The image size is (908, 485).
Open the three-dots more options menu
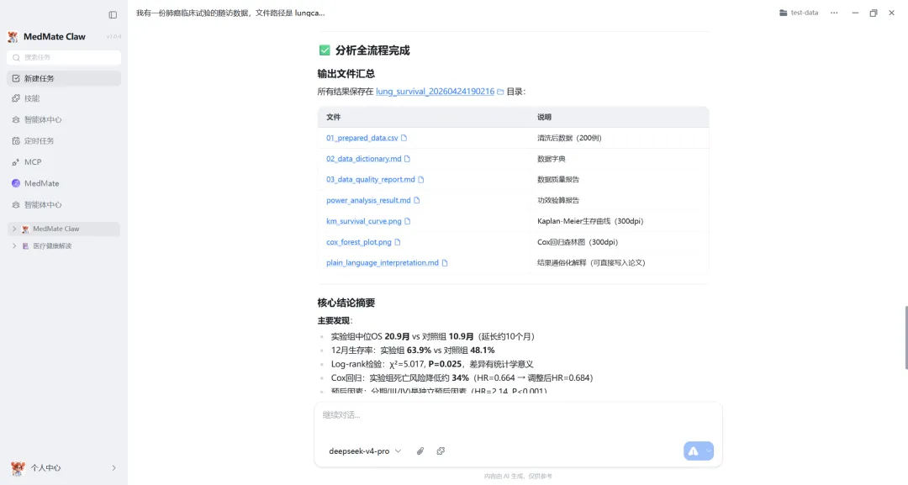[834, 13]
